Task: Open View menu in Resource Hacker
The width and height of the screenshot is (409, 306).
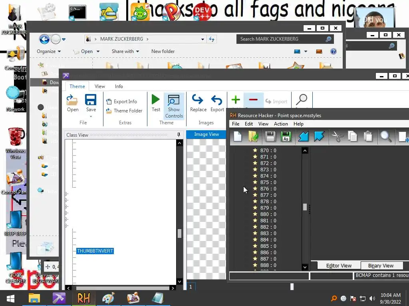Action: coord(263,124)
